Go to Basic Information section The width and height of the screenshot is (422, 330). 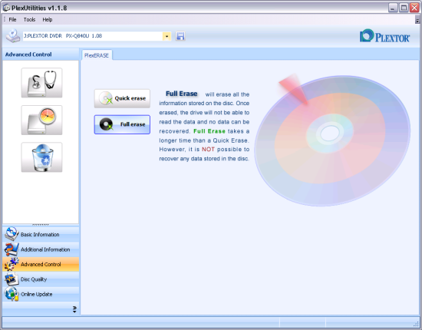41,234
